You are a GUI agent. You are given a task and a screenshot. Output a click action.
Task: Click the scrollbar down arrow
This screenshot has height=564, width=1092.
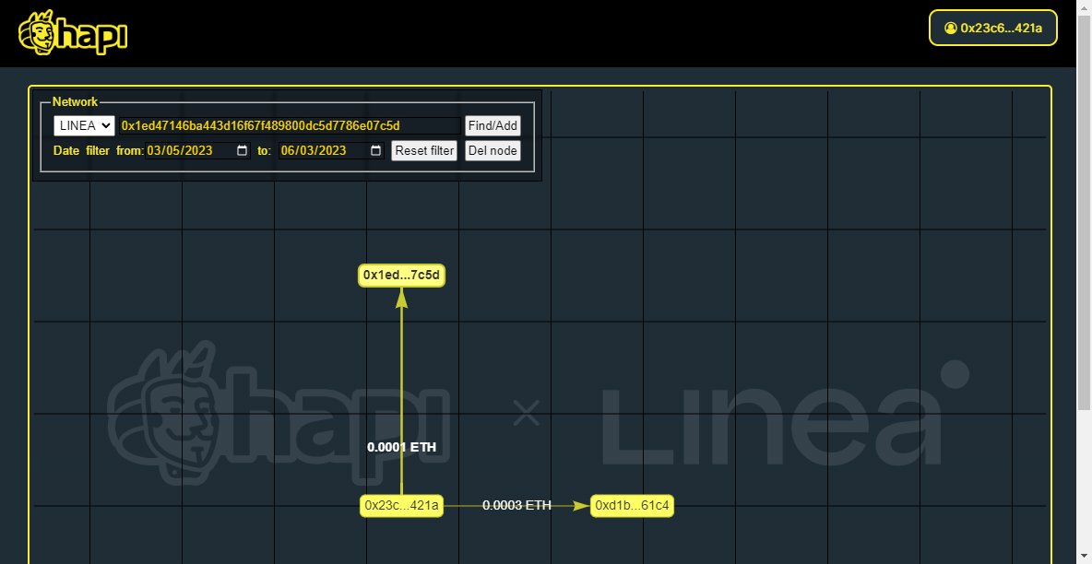(1085, 558)
